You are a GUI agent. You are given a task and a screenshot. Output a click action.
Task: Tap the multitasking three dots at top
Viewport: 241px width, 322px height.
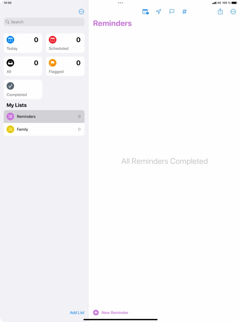click(x=121, y=3)
